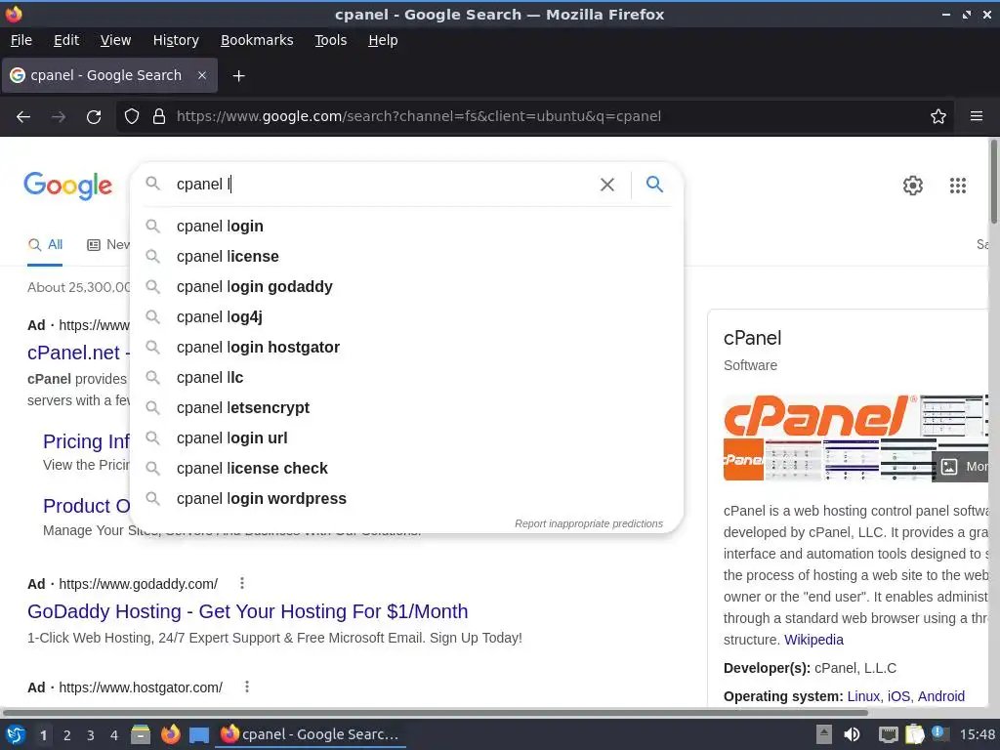Open the Edit menu

click(66, 40)
